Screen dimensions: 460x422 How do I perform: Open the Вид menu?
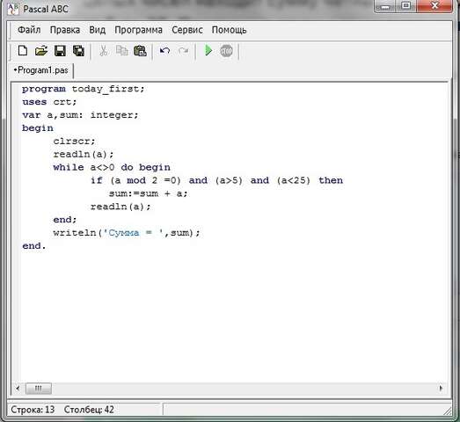[x=97, y=30]
